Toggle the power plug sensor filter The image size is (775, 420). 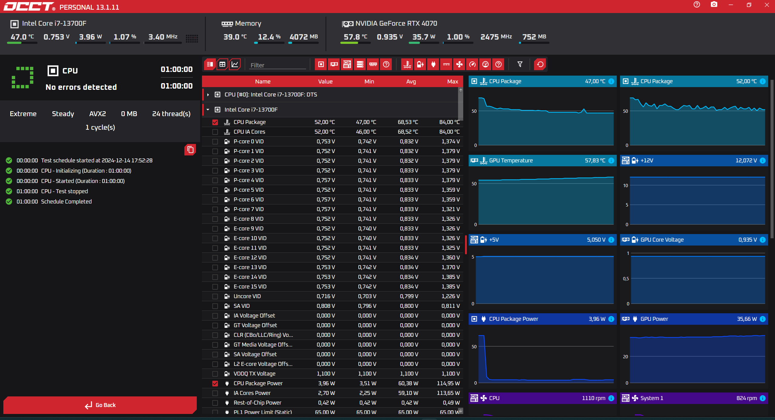click(x=433, y=64)
